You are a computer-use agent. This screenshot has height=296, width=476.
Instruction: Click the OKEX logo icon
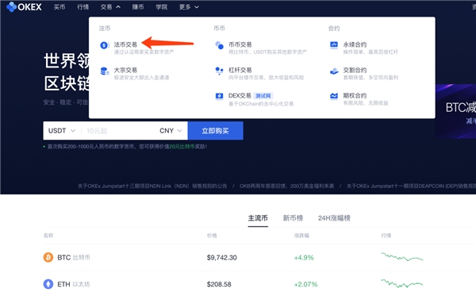(12, 6)
